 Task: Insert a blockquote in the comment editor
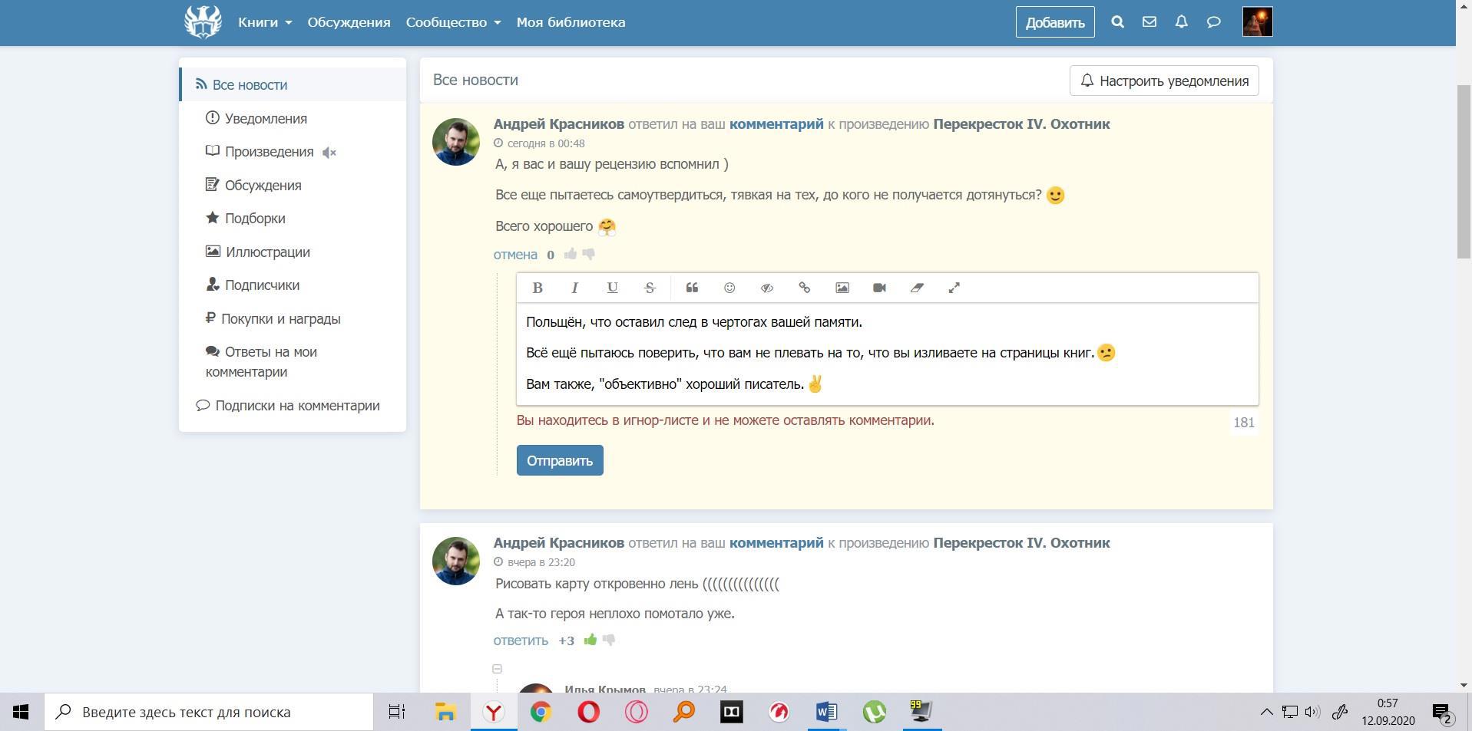coord(692,288)
